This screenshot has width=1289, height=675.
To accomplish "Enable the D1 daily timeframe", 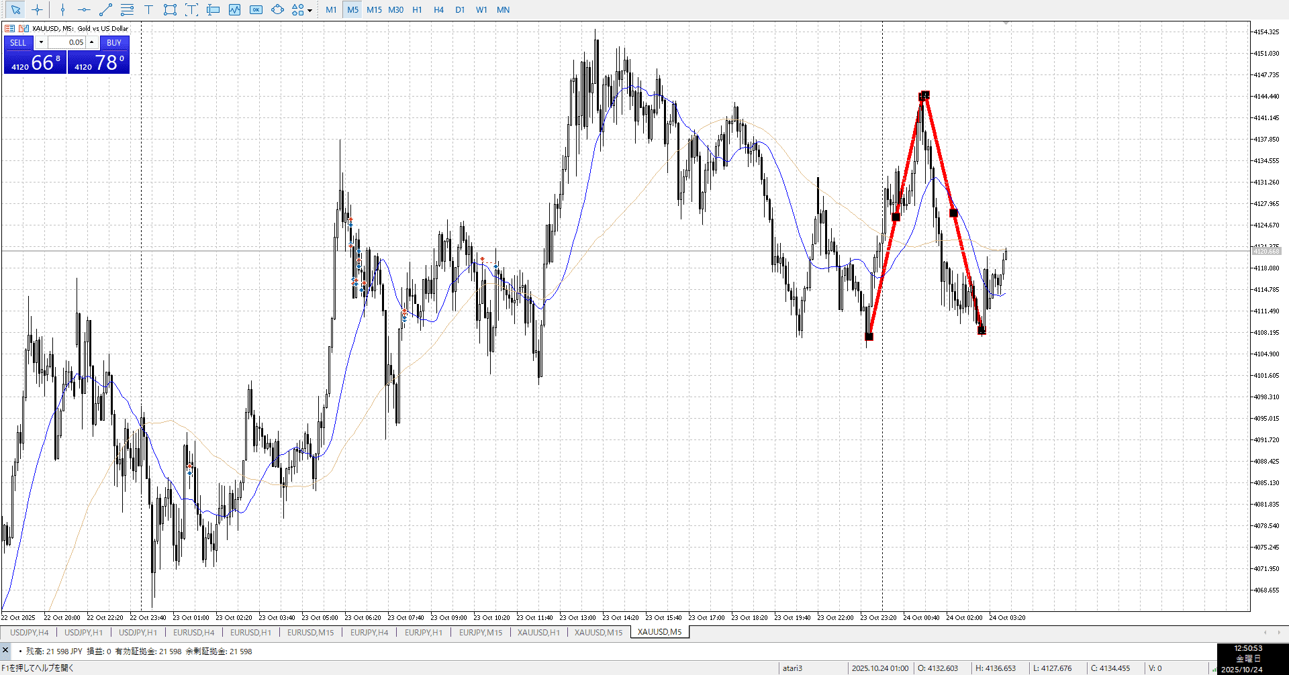I will (460, 9).
